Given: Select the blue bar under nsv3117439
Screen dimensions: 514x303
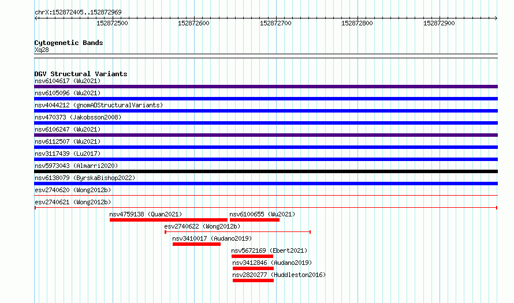Looking at the screenshot, I should coord(266,159).
